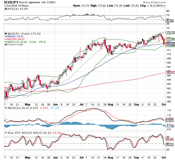Click the blue MA(50) legend line marker
The width and height of the screenshot is (175, 160).
tap(6, 36)
